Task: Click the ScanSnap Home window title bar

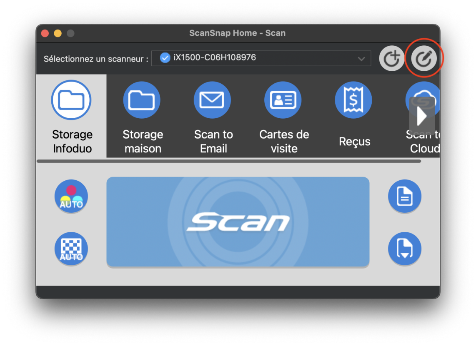Action: point(237,33)
